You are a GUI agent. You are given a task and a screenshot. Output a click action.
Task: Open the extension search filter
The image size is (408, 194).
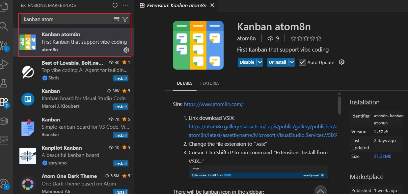click(x=125, y=19)
